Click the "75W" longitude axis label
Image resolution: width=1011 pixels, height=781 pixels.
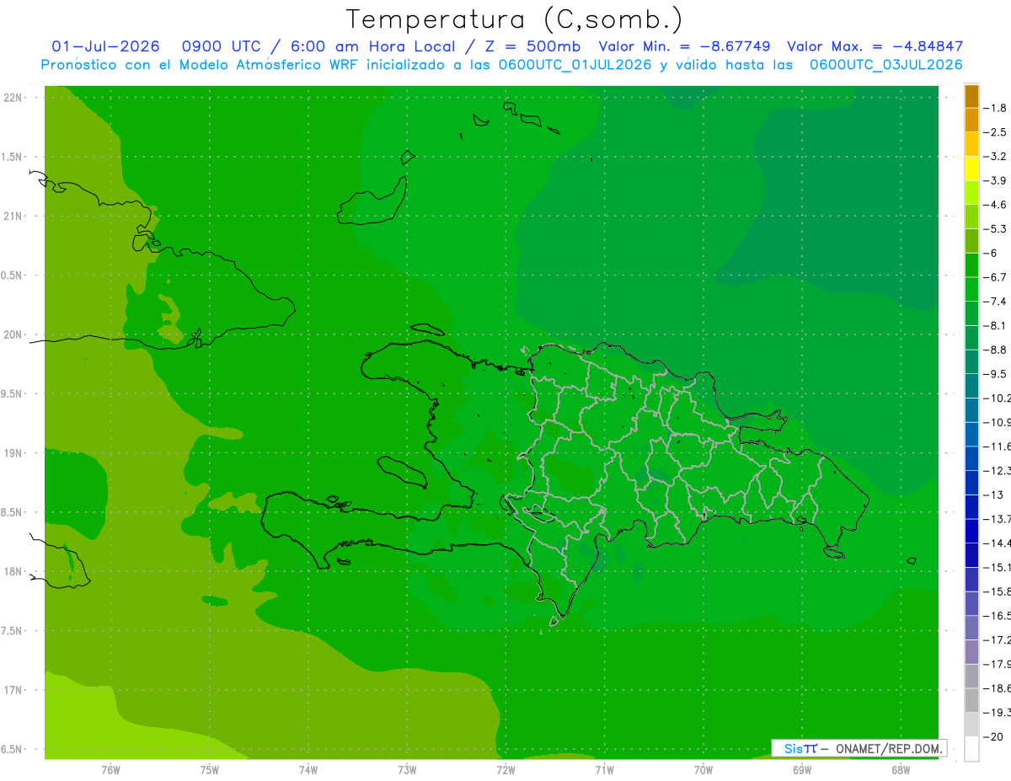click(210, 769)
